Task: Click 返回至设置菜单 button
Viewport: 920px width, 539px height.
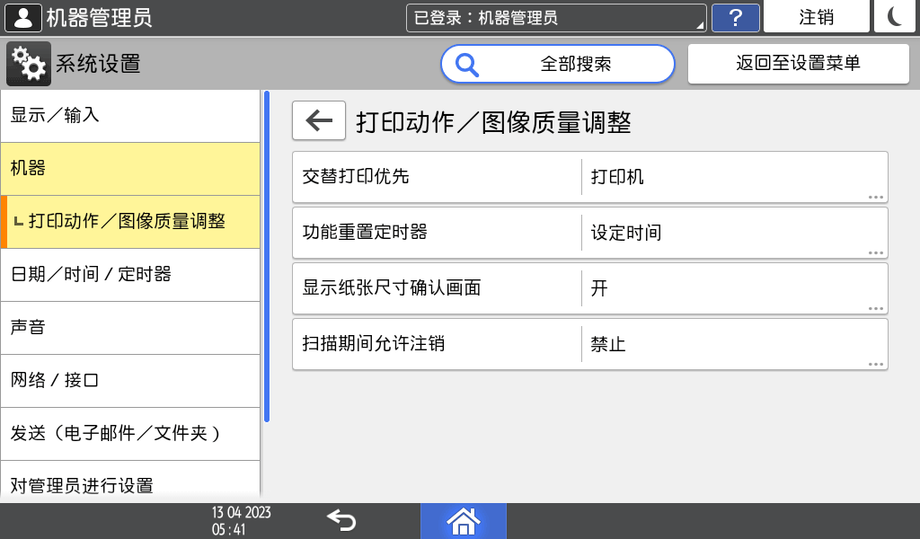Action: pos(798,64)
